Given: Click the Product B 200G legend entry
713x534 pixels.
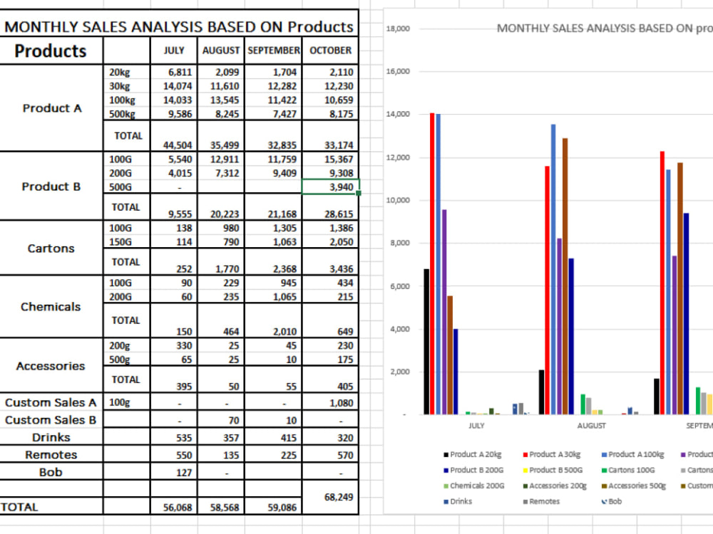Looking at the screenshot, I should coord(473,470).
